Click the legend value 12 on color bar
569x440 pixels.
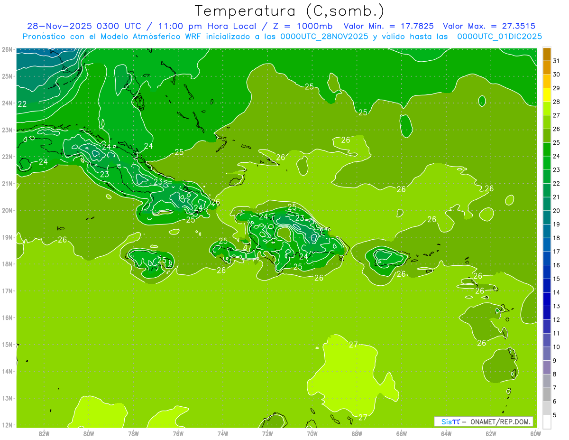pyautogui.click(x=557, y=319)
